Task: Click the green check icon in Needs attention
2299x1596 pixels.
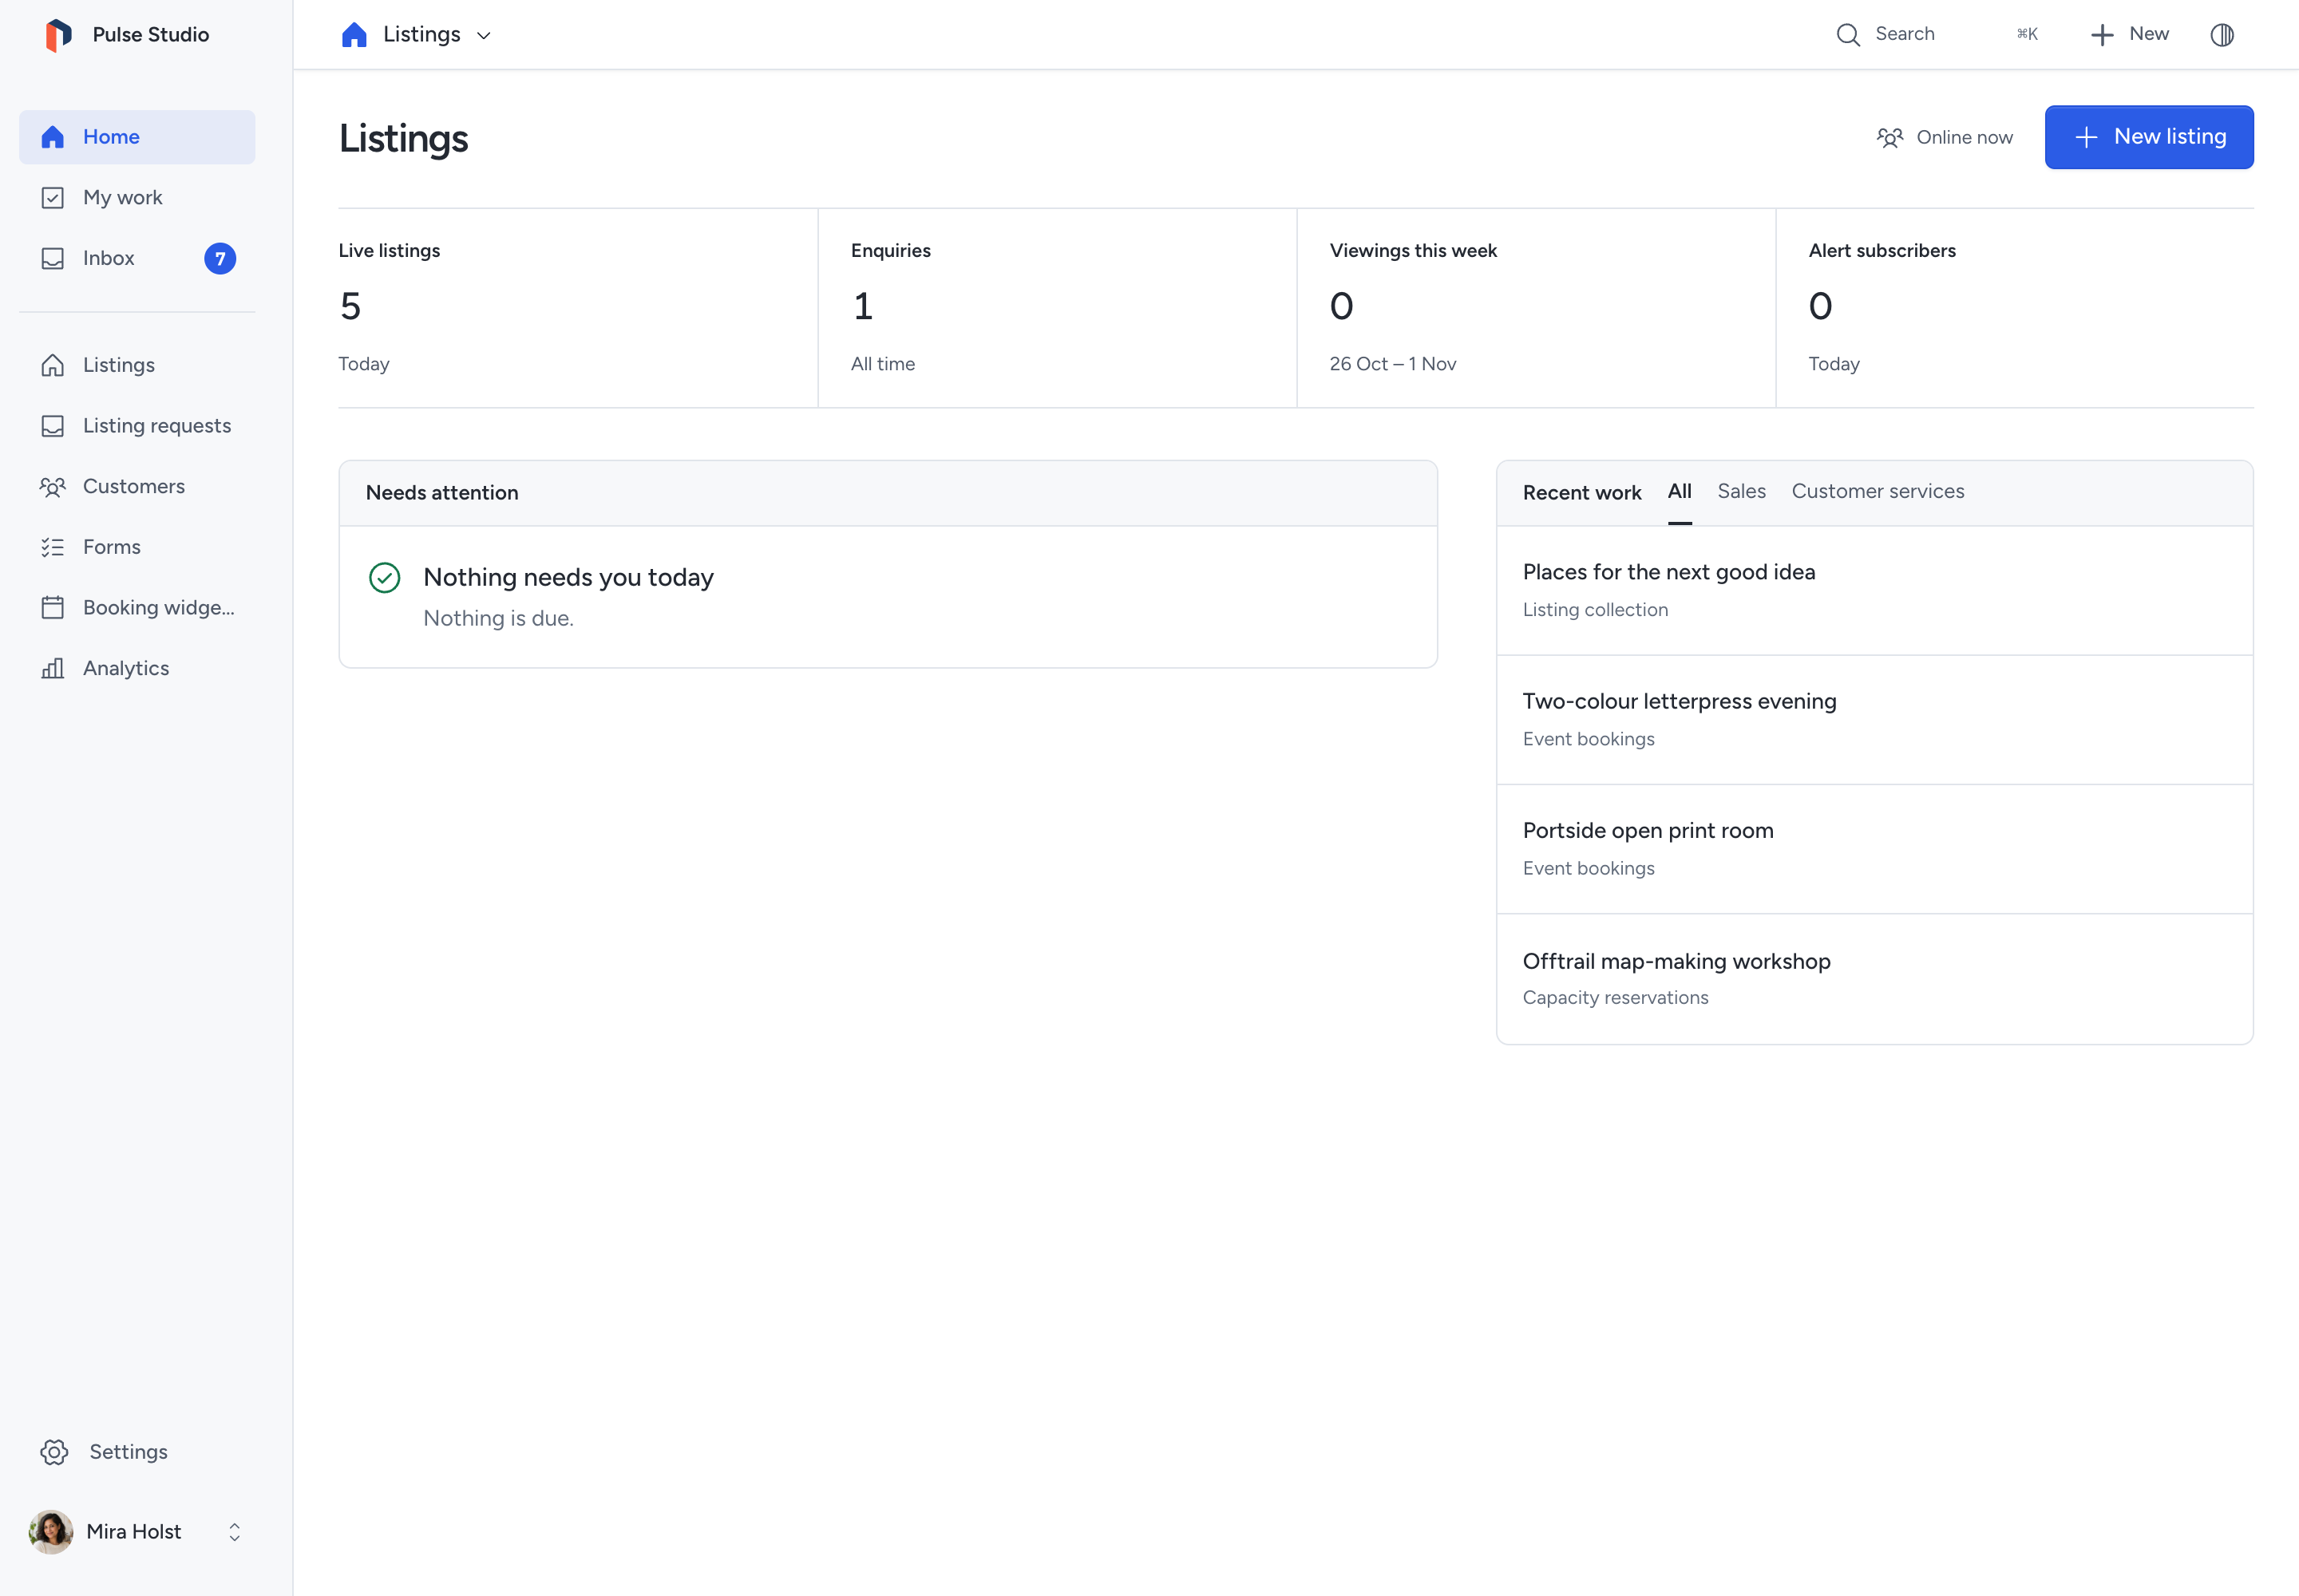Action: [386, 578]
